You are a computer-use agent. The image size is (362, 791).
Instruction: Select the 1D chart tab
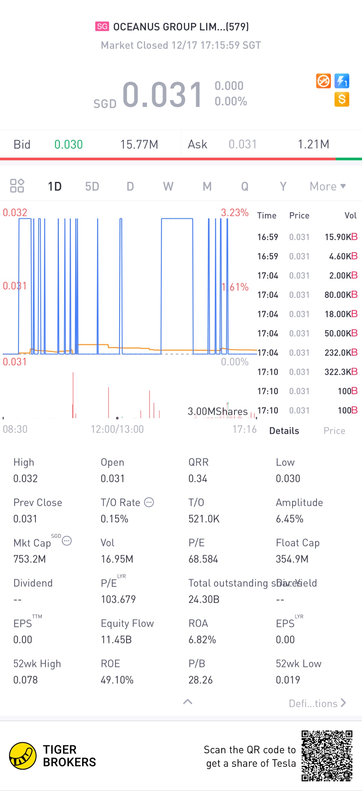tap(55, 186)
